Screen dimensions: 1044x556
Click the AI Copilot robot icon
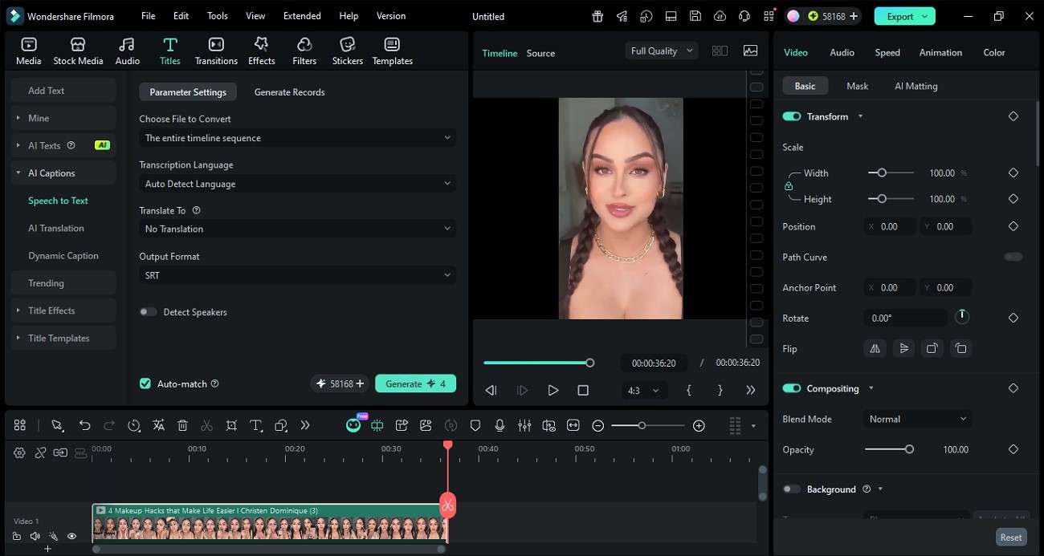coord(353,425)
